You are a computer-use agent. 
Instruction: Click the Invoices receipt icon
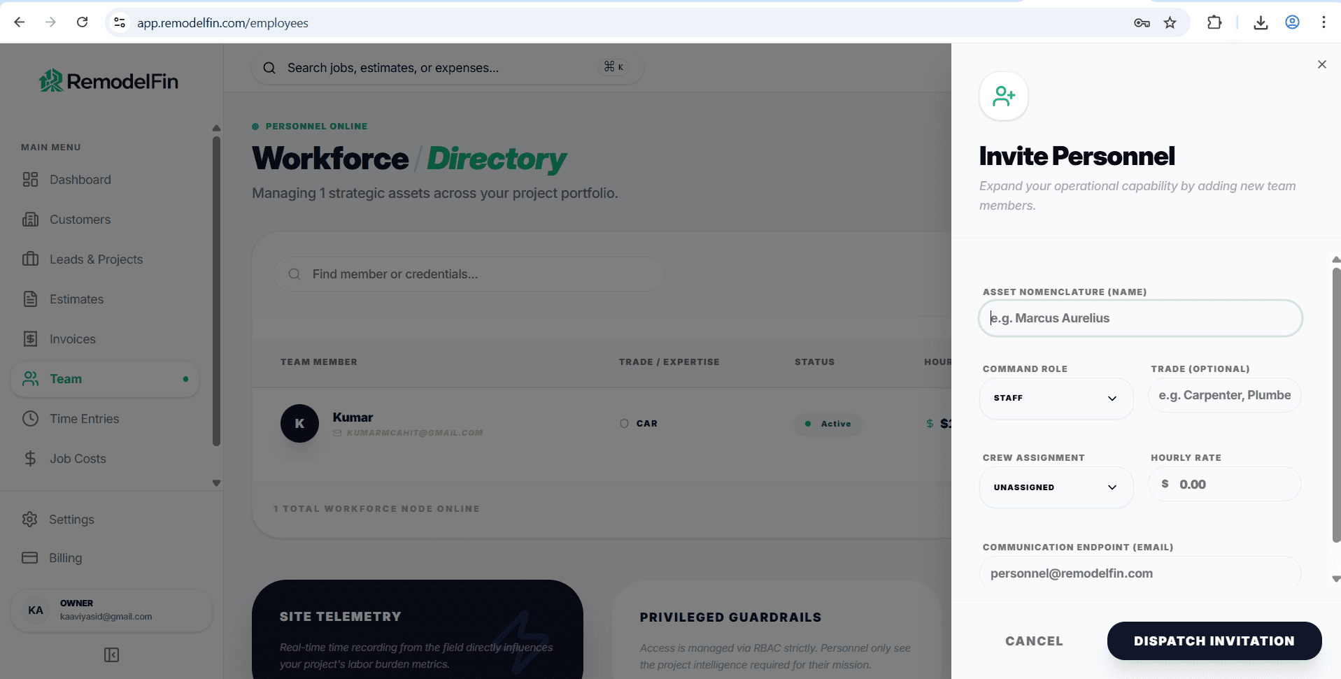coord(30,339)
